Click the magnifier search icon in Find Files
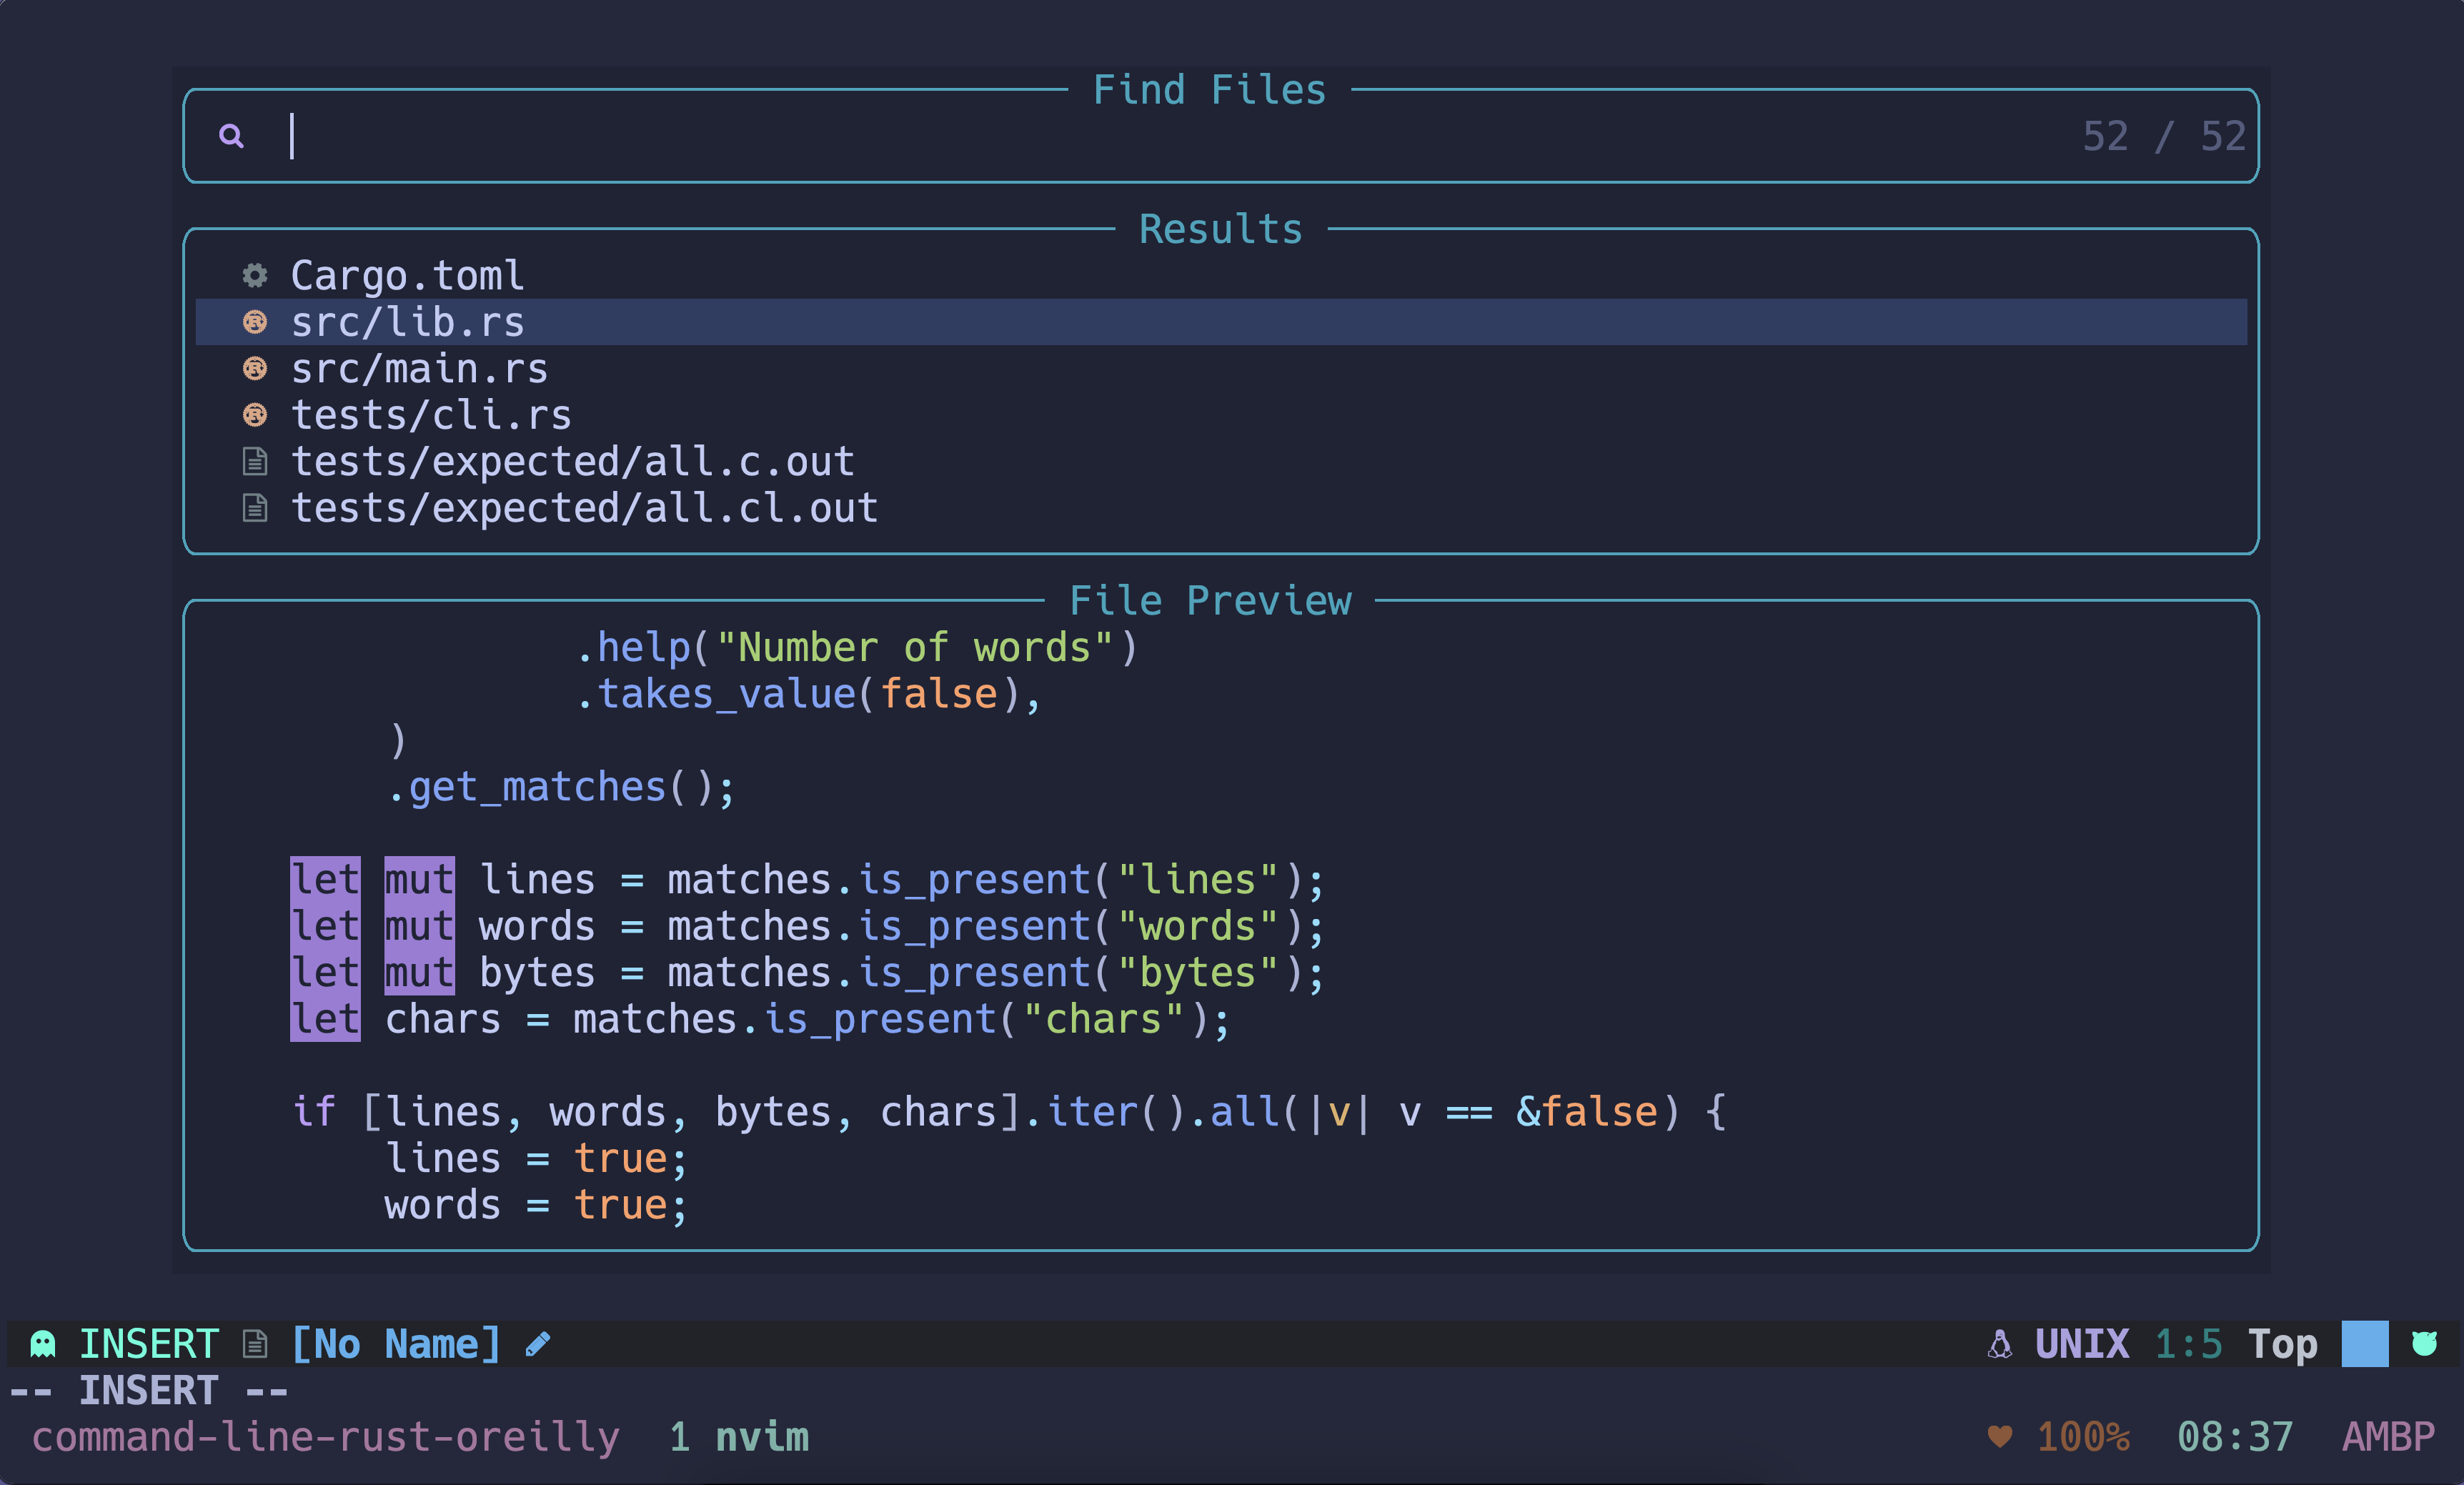Image resolution: width=2464 pixels, height=1485 pixels. tap(231, 136)
